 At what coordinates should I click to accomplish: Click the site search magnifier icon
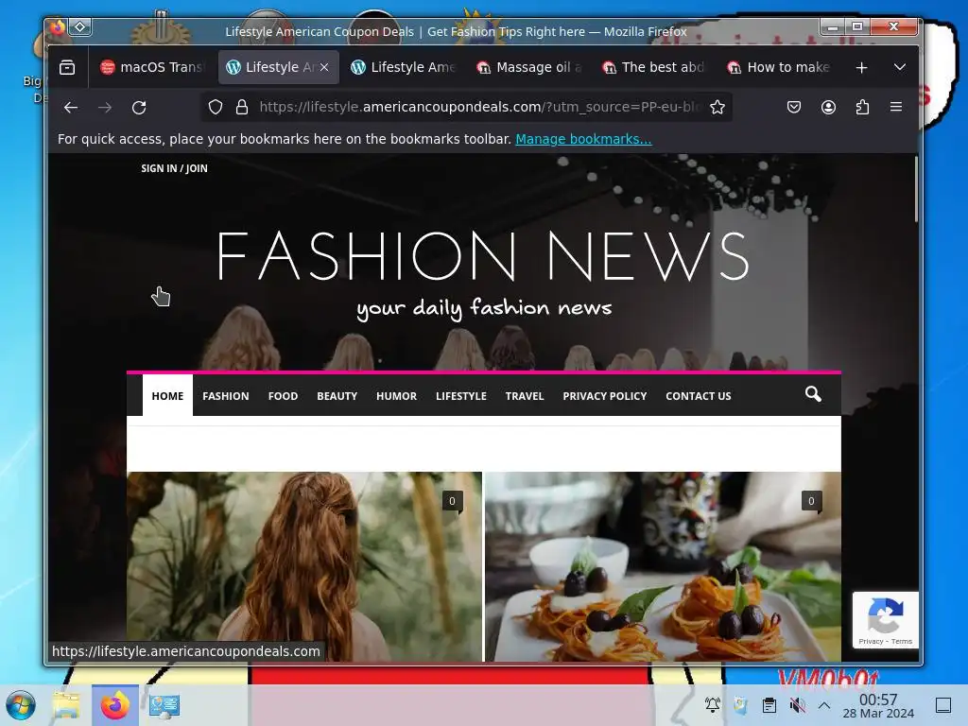point(813,394)
